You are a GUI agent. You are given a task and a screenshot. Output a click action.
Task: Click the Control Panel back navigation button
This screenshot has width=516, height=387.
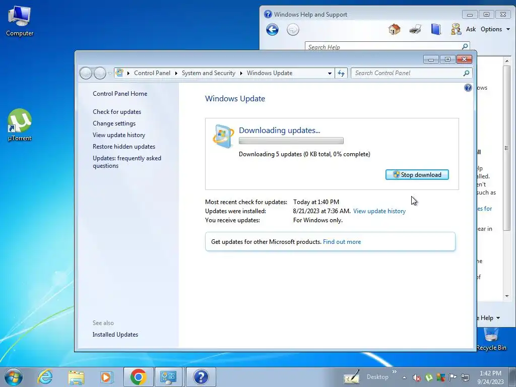(x=86, y=73)
